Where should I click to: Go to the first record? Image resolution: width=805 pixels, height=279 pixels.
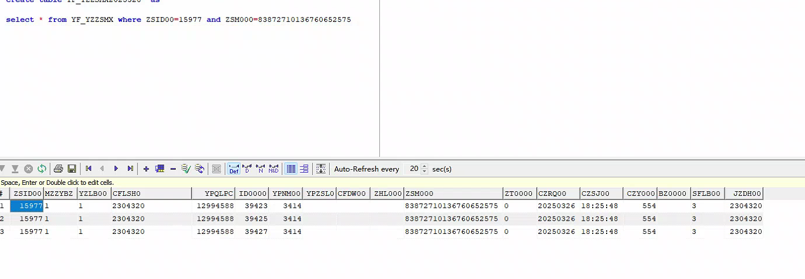point(88,169)
